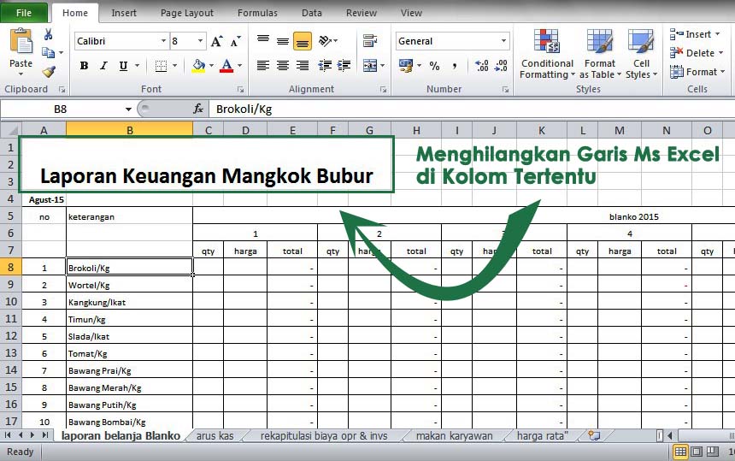Open the makan karyawan sheet tab
Screen dimensions: 735x461
pyautogui.click(x=454, y=436)
